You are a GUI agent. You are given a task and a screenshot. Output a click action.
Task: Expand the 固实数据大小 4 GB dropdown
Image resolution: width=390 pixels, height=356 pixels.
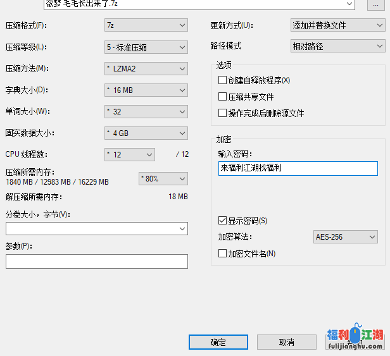(x=146, y=133)
